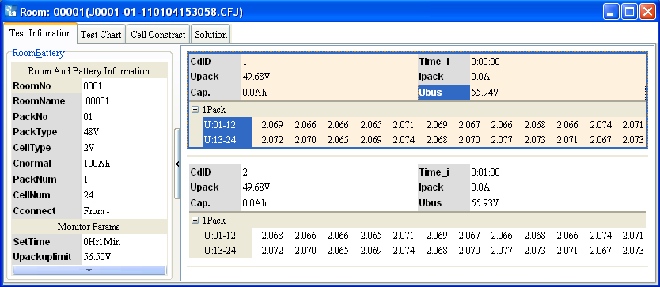The height and width of the screenshot is (287, 660).
Task: Switch to the Test Chart tab
Action: coord(101,35)
